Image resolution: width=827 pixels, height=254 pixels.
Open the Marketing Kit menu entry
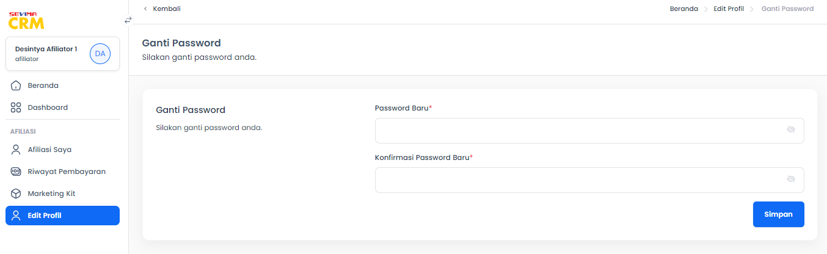click(63, 194)
